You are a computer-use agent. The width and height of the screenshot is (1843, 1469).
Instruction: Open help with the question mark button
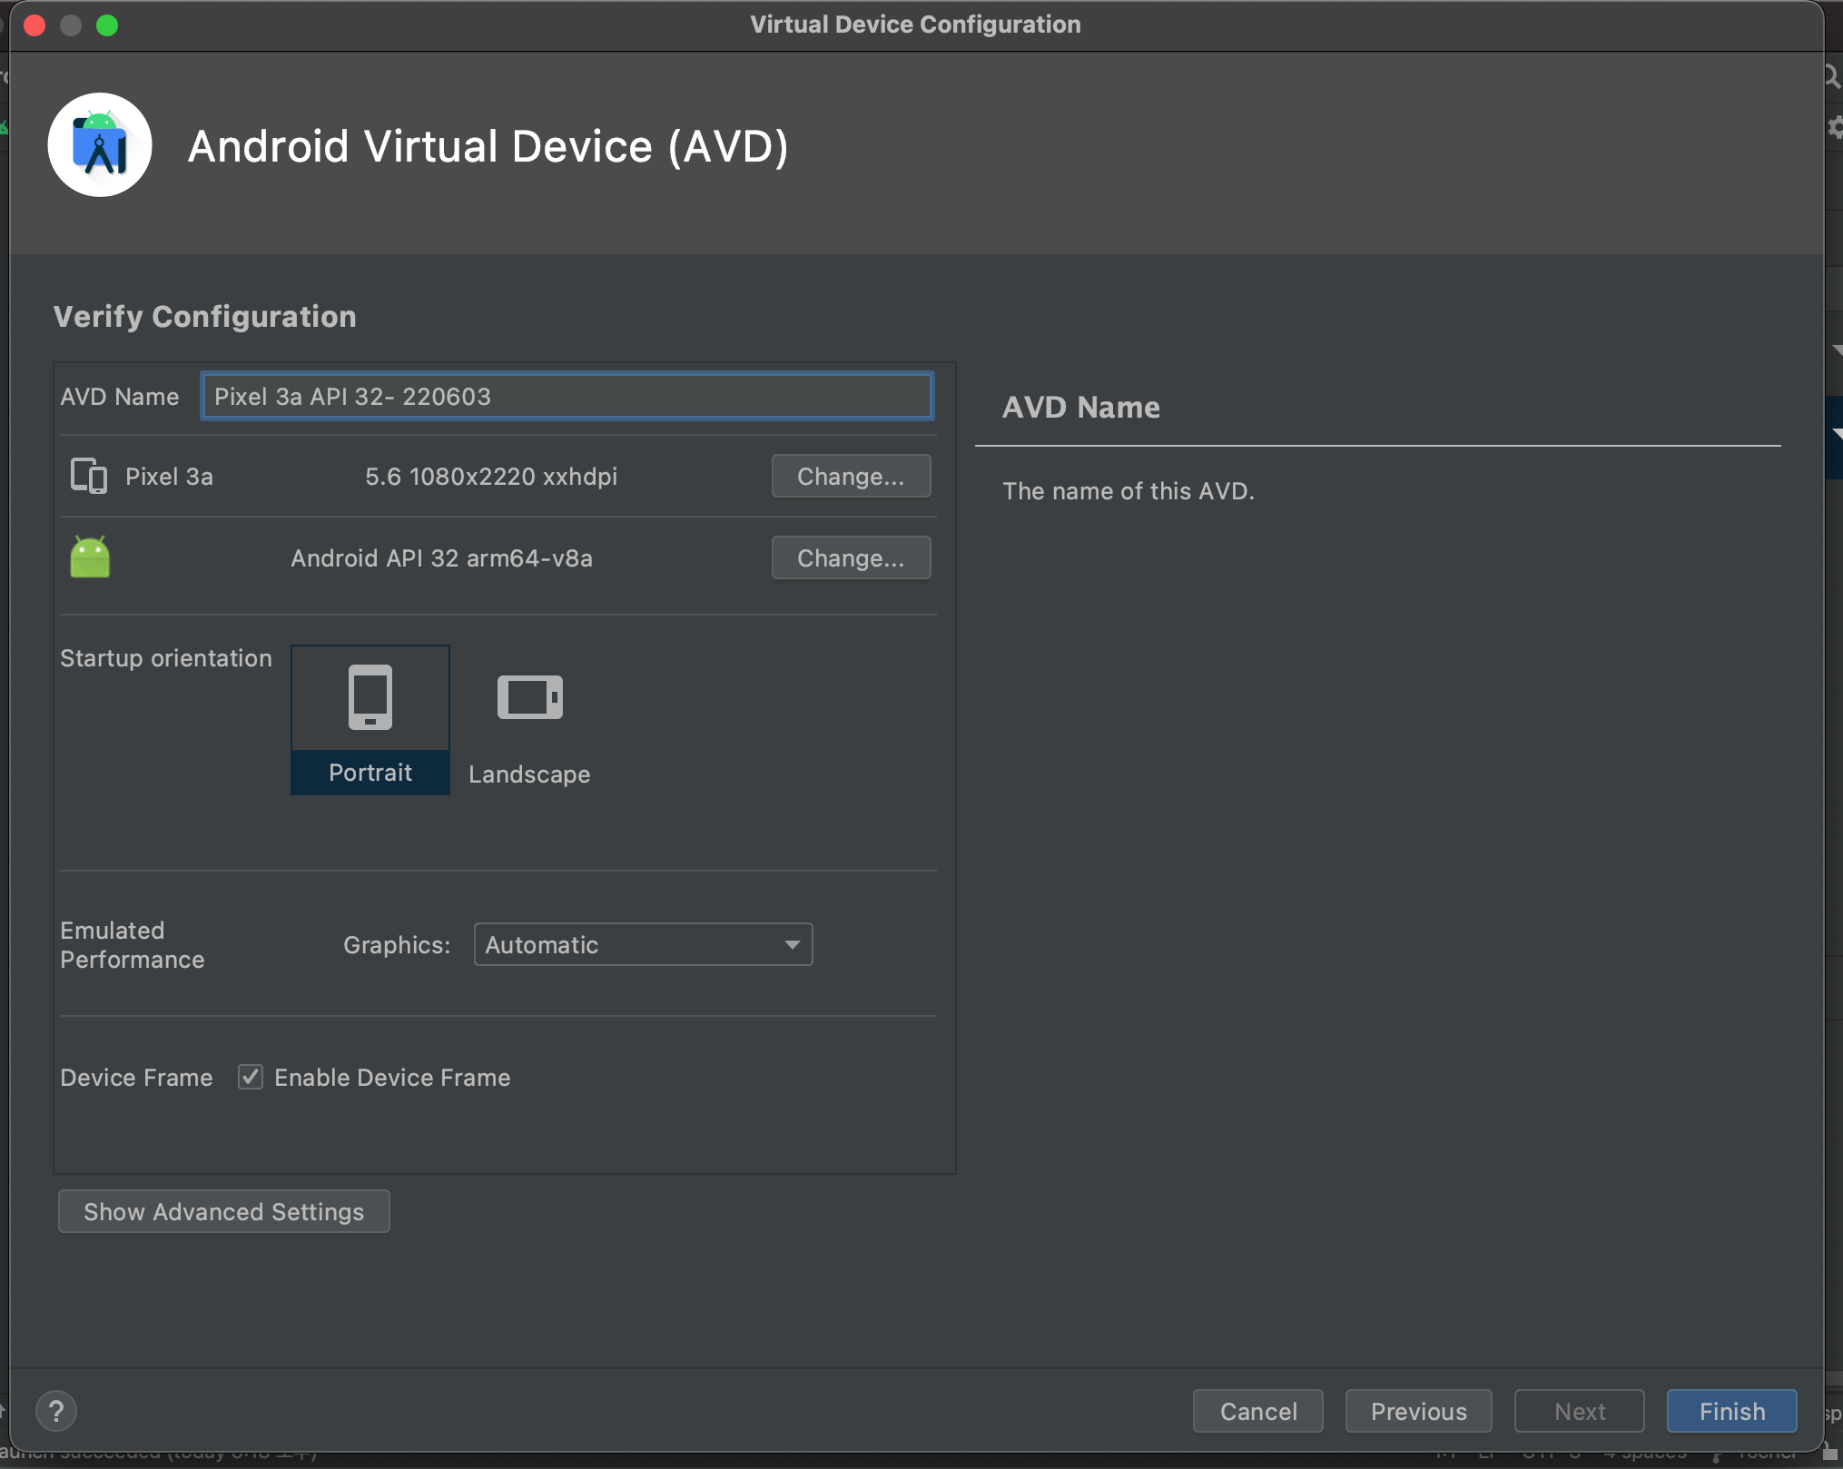pos(56,1411)
